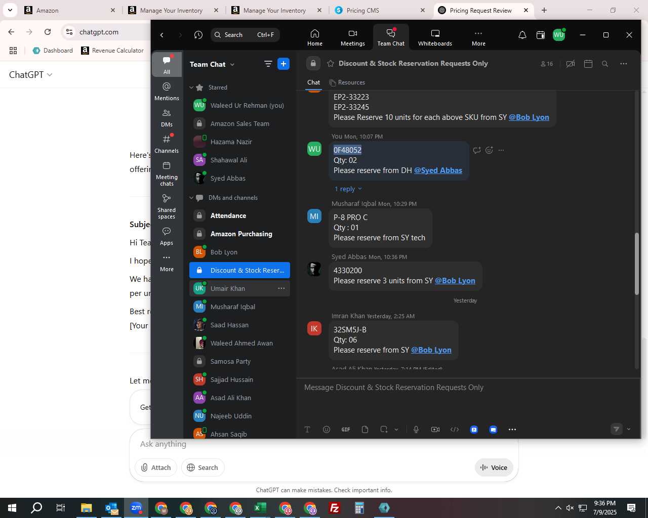Open Zoom notifications bell
The height and width of the screenshot is (518, 648).
tap(522, 35)
